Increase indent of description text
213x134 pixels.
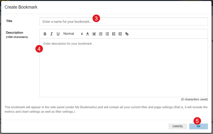120,34
